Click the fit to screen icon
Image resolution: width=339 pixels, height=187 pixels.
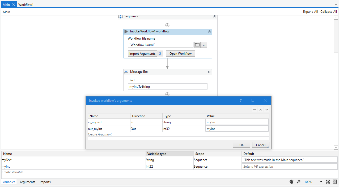(328, 182)
